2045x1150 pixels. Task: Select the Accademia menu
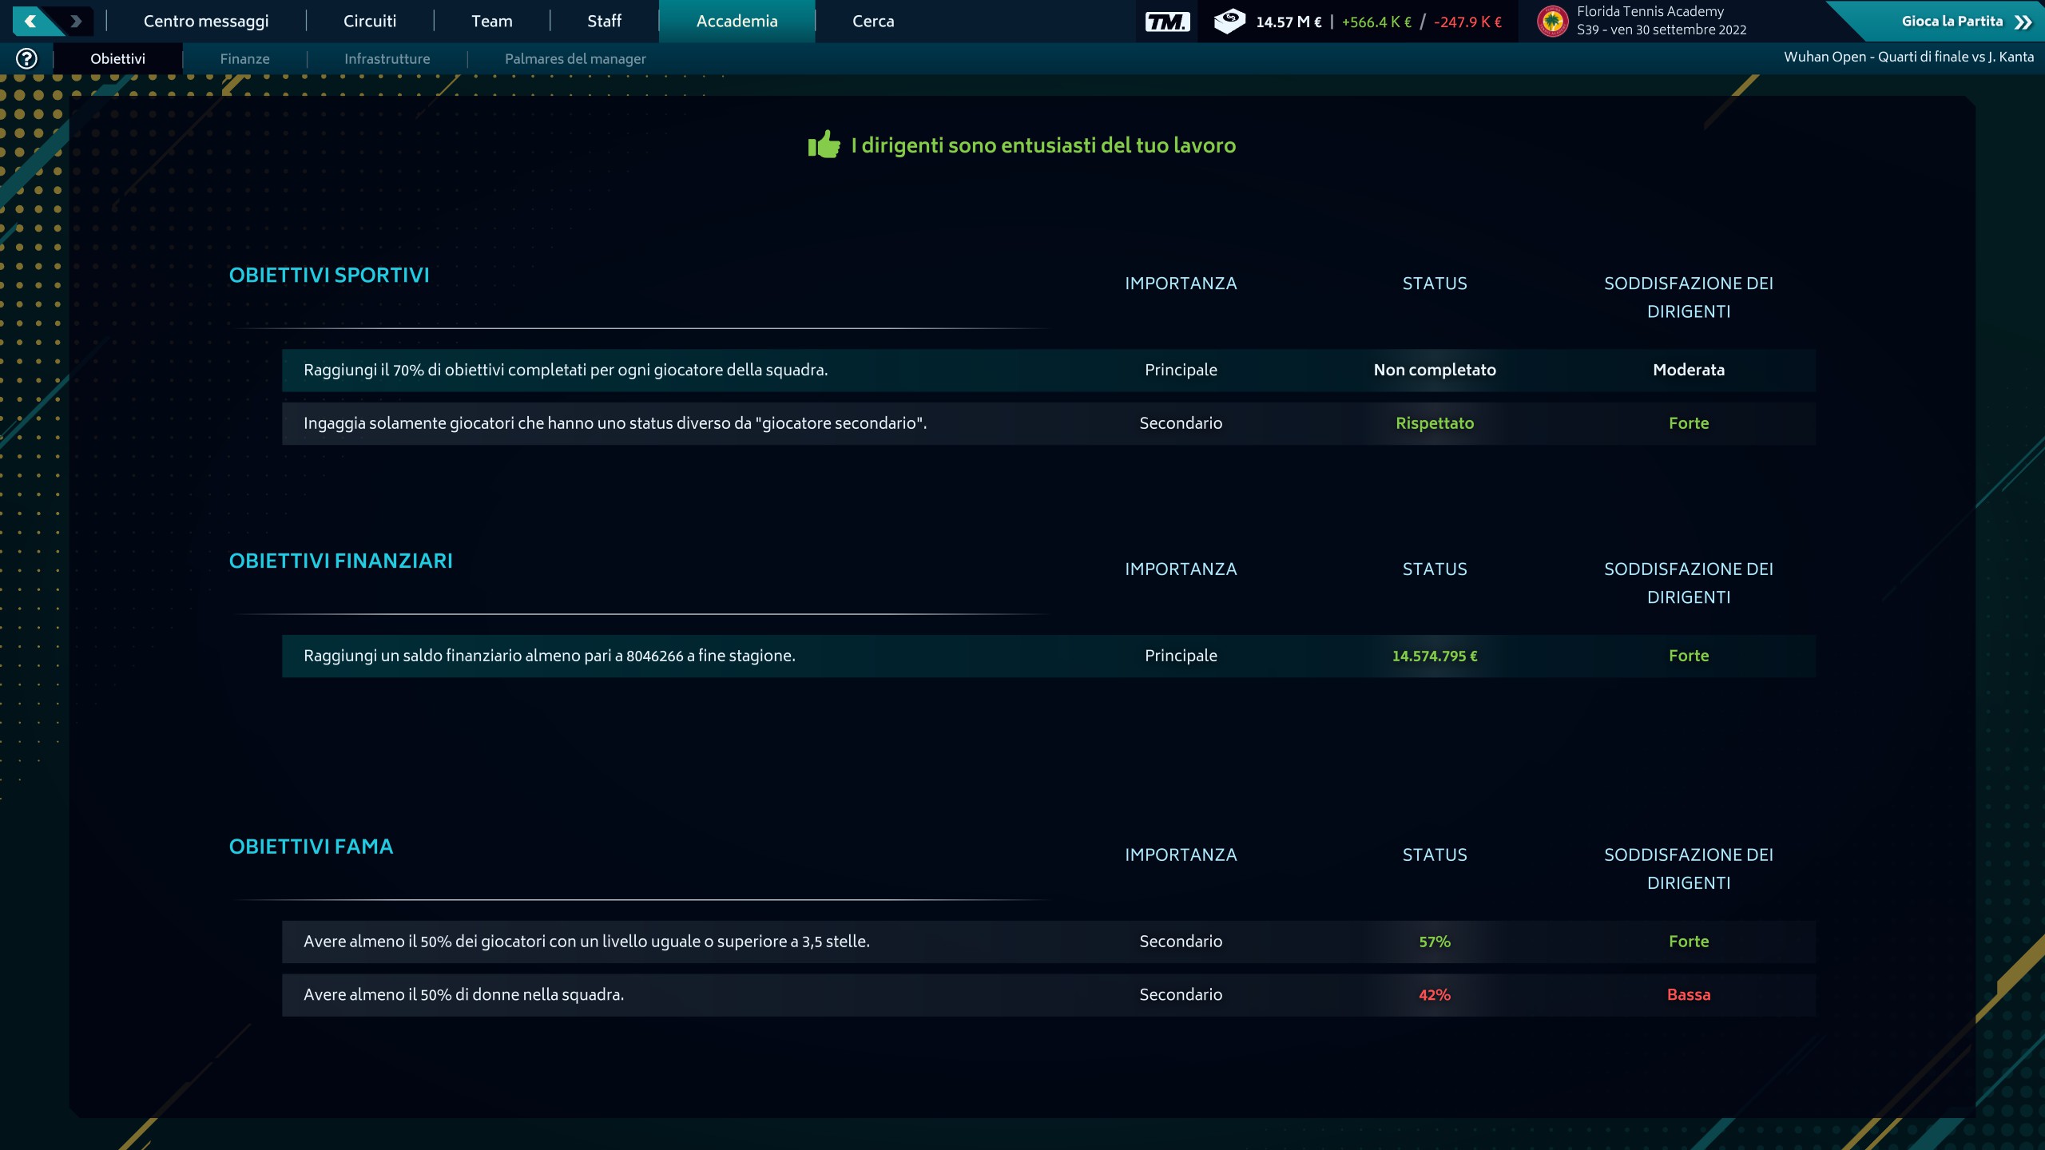point(737,22)
